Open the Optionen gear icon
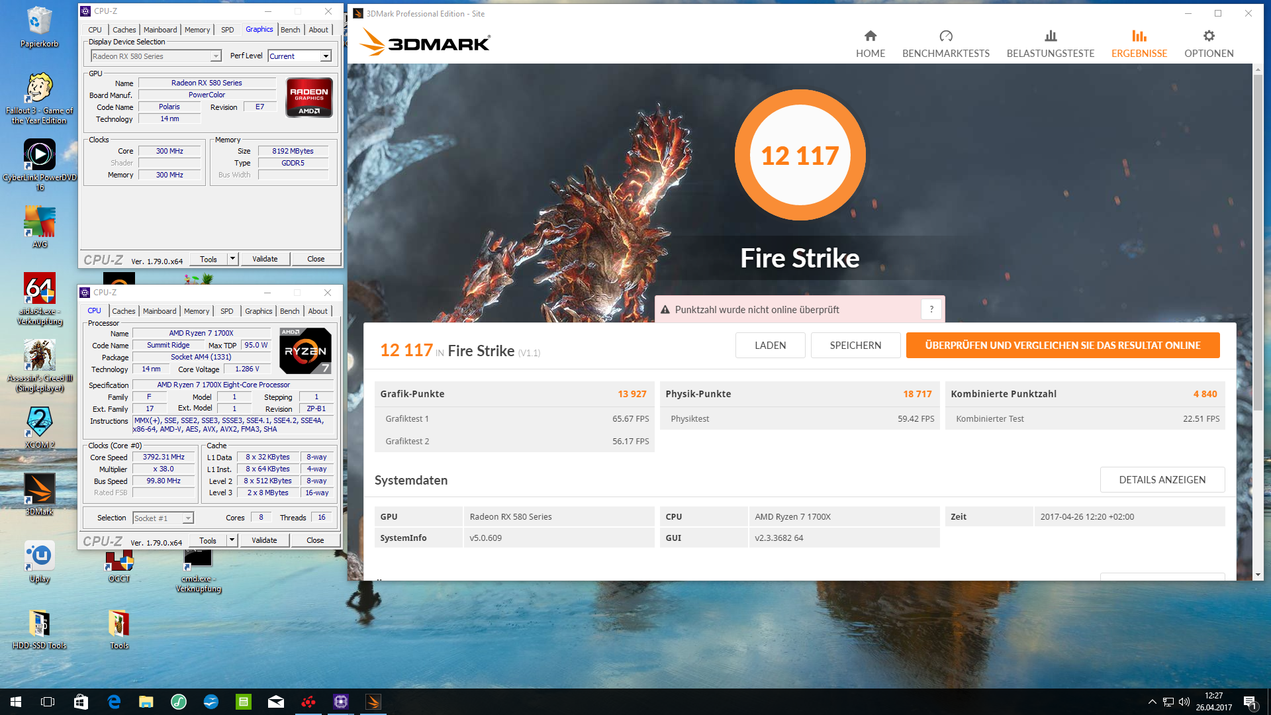This screenshot has height=715, width=1271. point(1208,36)
